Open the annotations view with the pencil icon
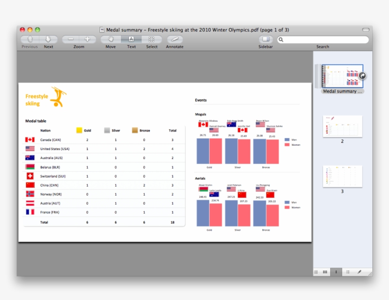 358,272
